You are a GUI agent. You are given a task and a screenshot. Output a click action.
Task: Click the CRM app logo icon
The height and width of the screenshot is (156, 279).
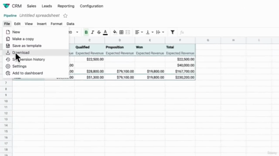[7, 6]
